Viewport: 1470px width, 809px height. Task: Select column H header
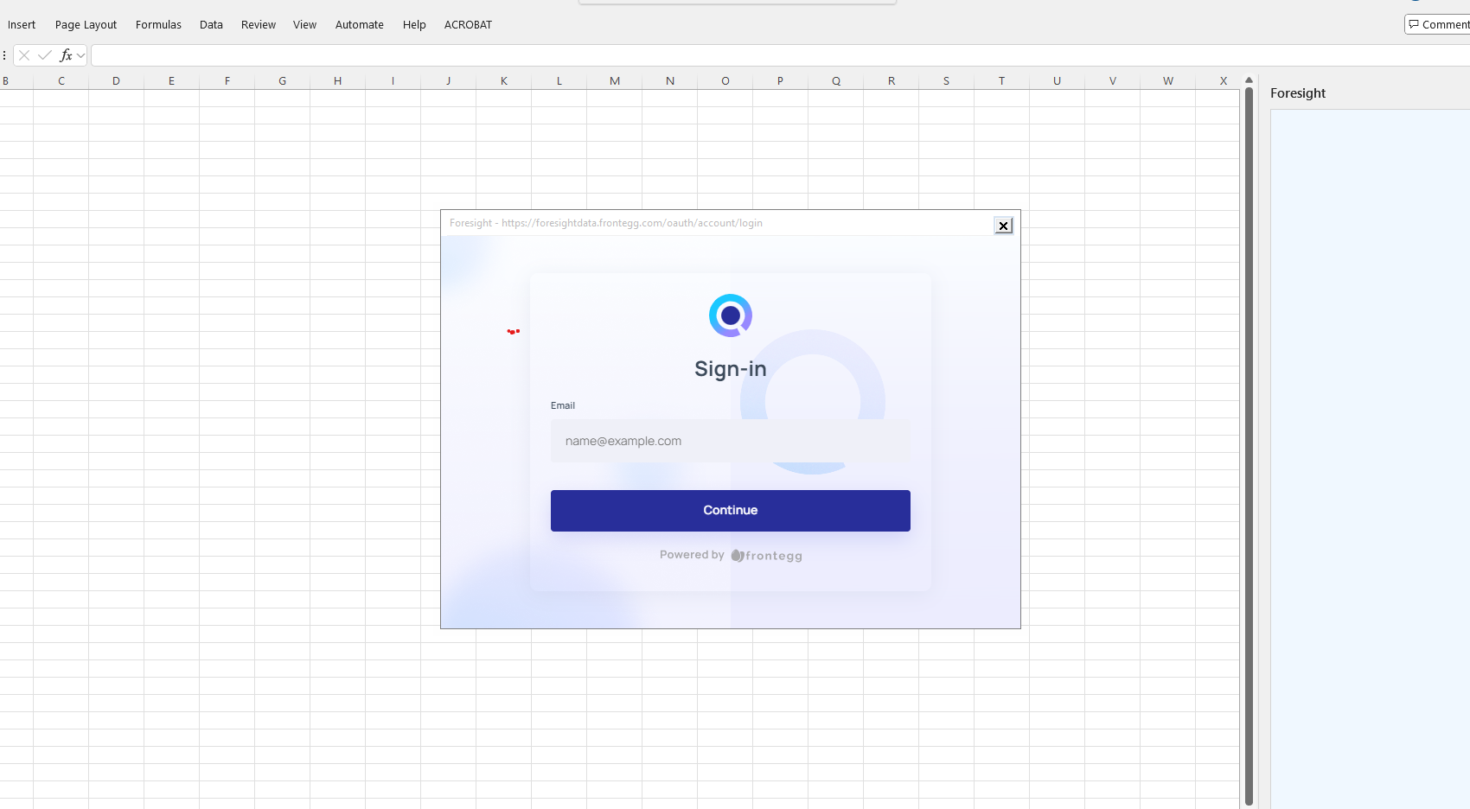[x=337, y=80]
